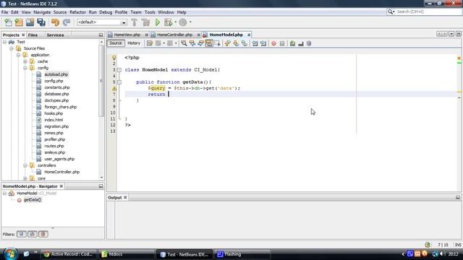Click the Comment icon in editor toolbar
The height and width of the screenshot is (260, 463).
[292, 43]
